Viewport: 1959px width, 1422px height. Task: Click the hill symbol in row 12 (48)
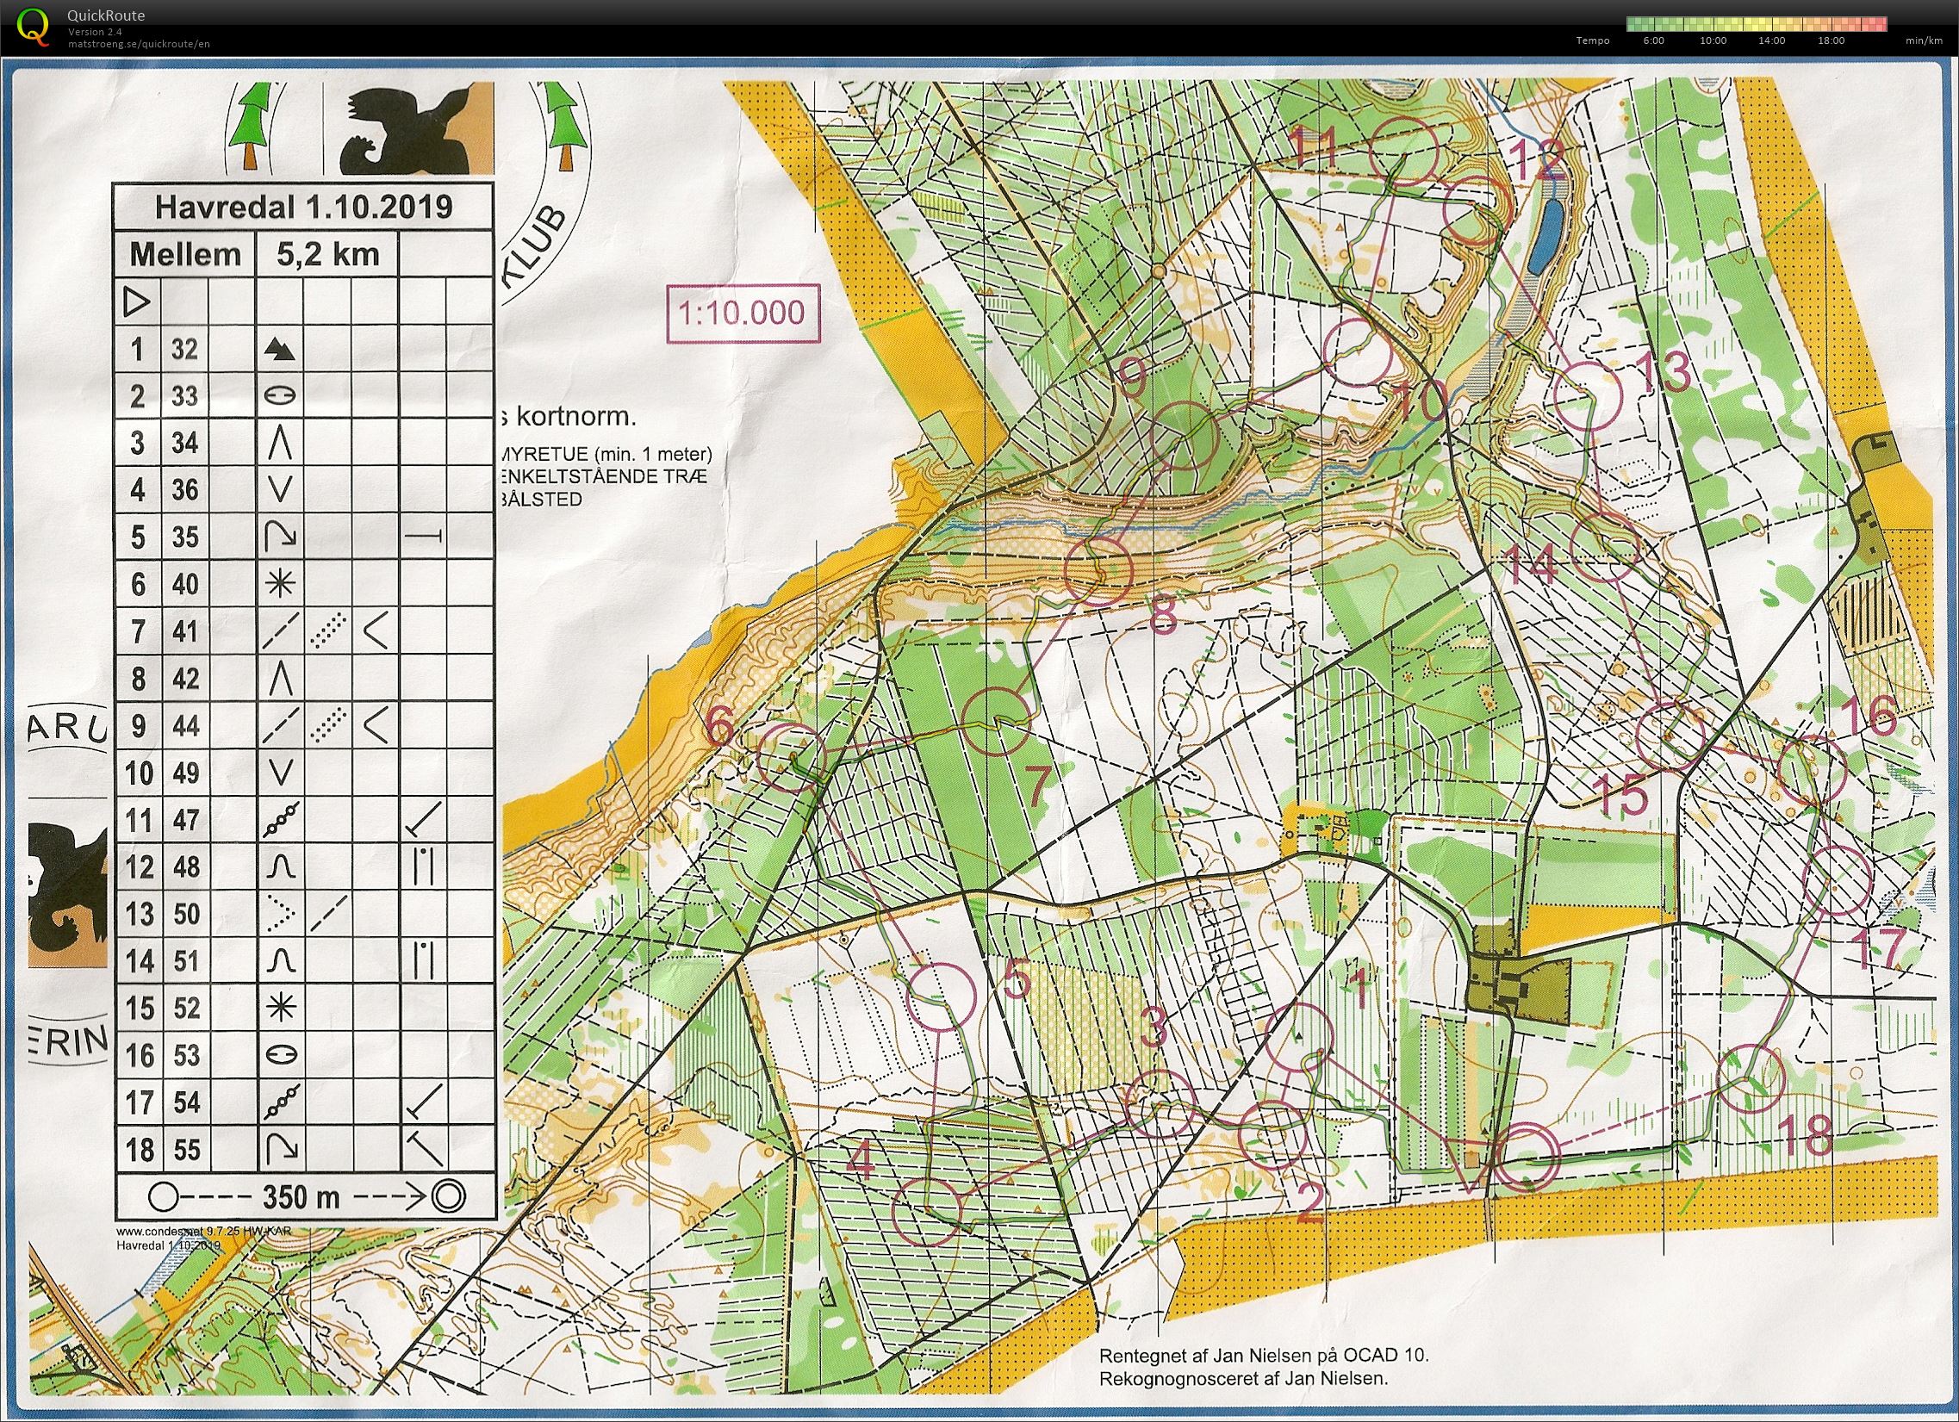click(x=279, y=866)
